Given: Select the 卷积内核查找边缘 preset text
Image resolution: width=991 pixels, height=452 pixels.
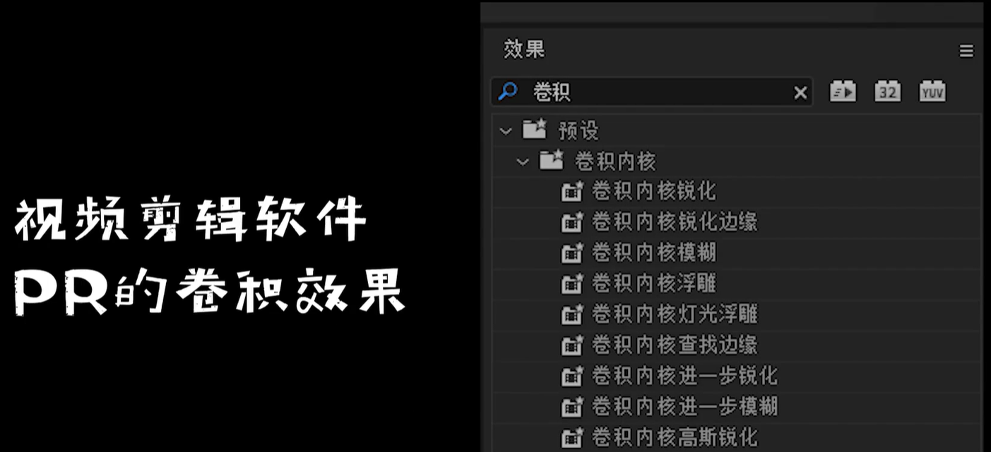Looking at the screenshot, I should pyautogui.click(x=675, y=345).
